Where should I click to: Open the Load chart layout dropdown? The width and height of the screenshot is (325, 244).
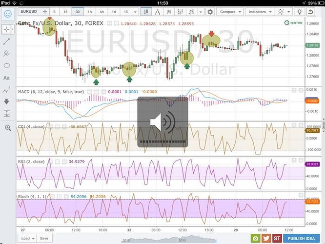pos(27,239)
